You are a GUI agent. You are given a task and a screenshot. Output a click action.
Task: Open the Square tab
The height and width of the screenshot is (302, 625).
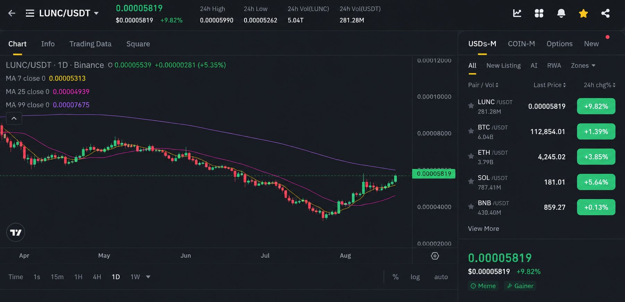click(138, 44)
